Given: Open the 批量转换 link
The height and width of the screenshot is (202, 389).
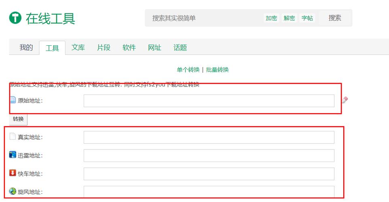Looking at the screenshot, I should [x=217, y=69].
